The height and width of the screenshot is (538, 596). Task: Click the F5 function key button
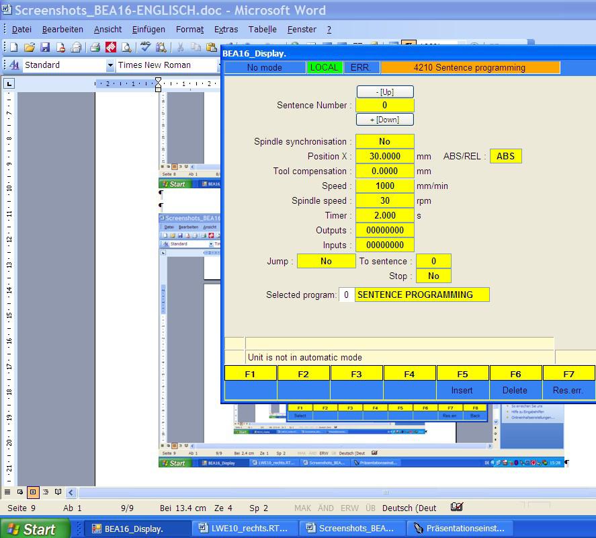coord(462,373)
